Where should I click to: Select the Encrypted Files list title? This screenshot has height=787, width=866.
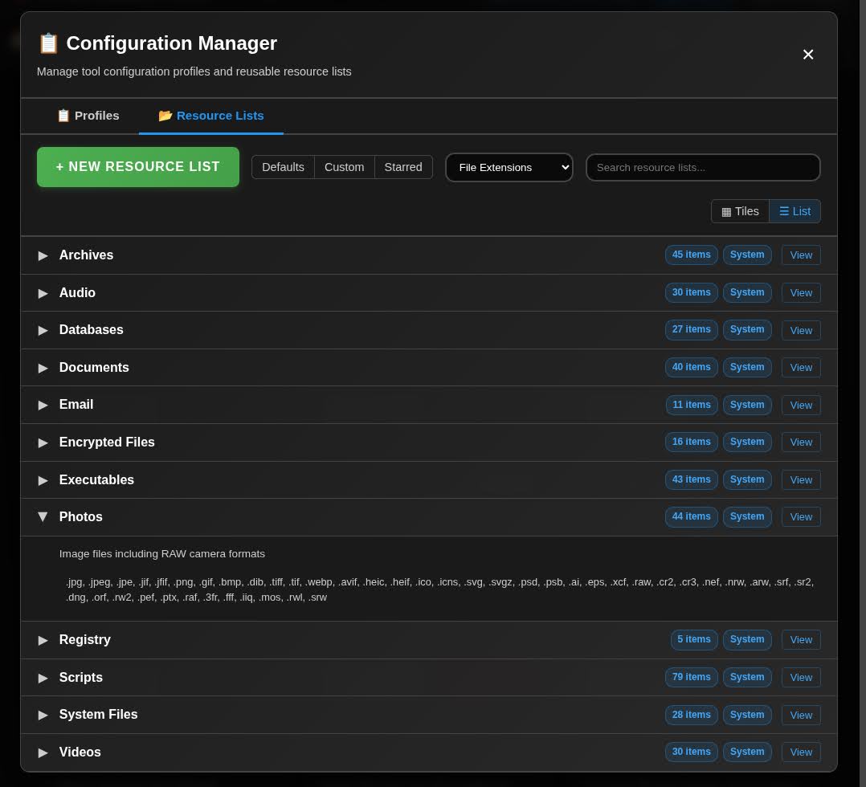tap(107, 442)
